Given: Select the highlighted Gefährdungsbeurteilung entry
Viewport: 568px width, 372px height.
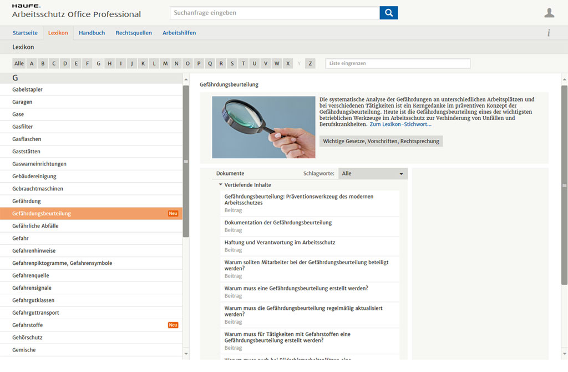Looking at the screenshot, I should pyautogui.click(x=91, y=214).
